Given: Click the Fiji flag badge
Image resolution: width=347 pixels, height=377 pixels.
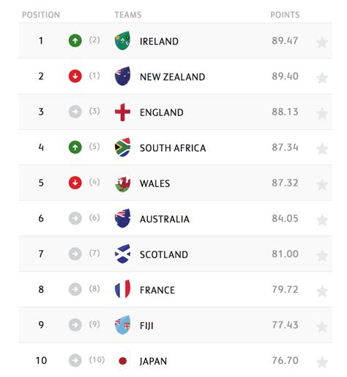Looking at the screenshot, I should [x=122, y=325].
